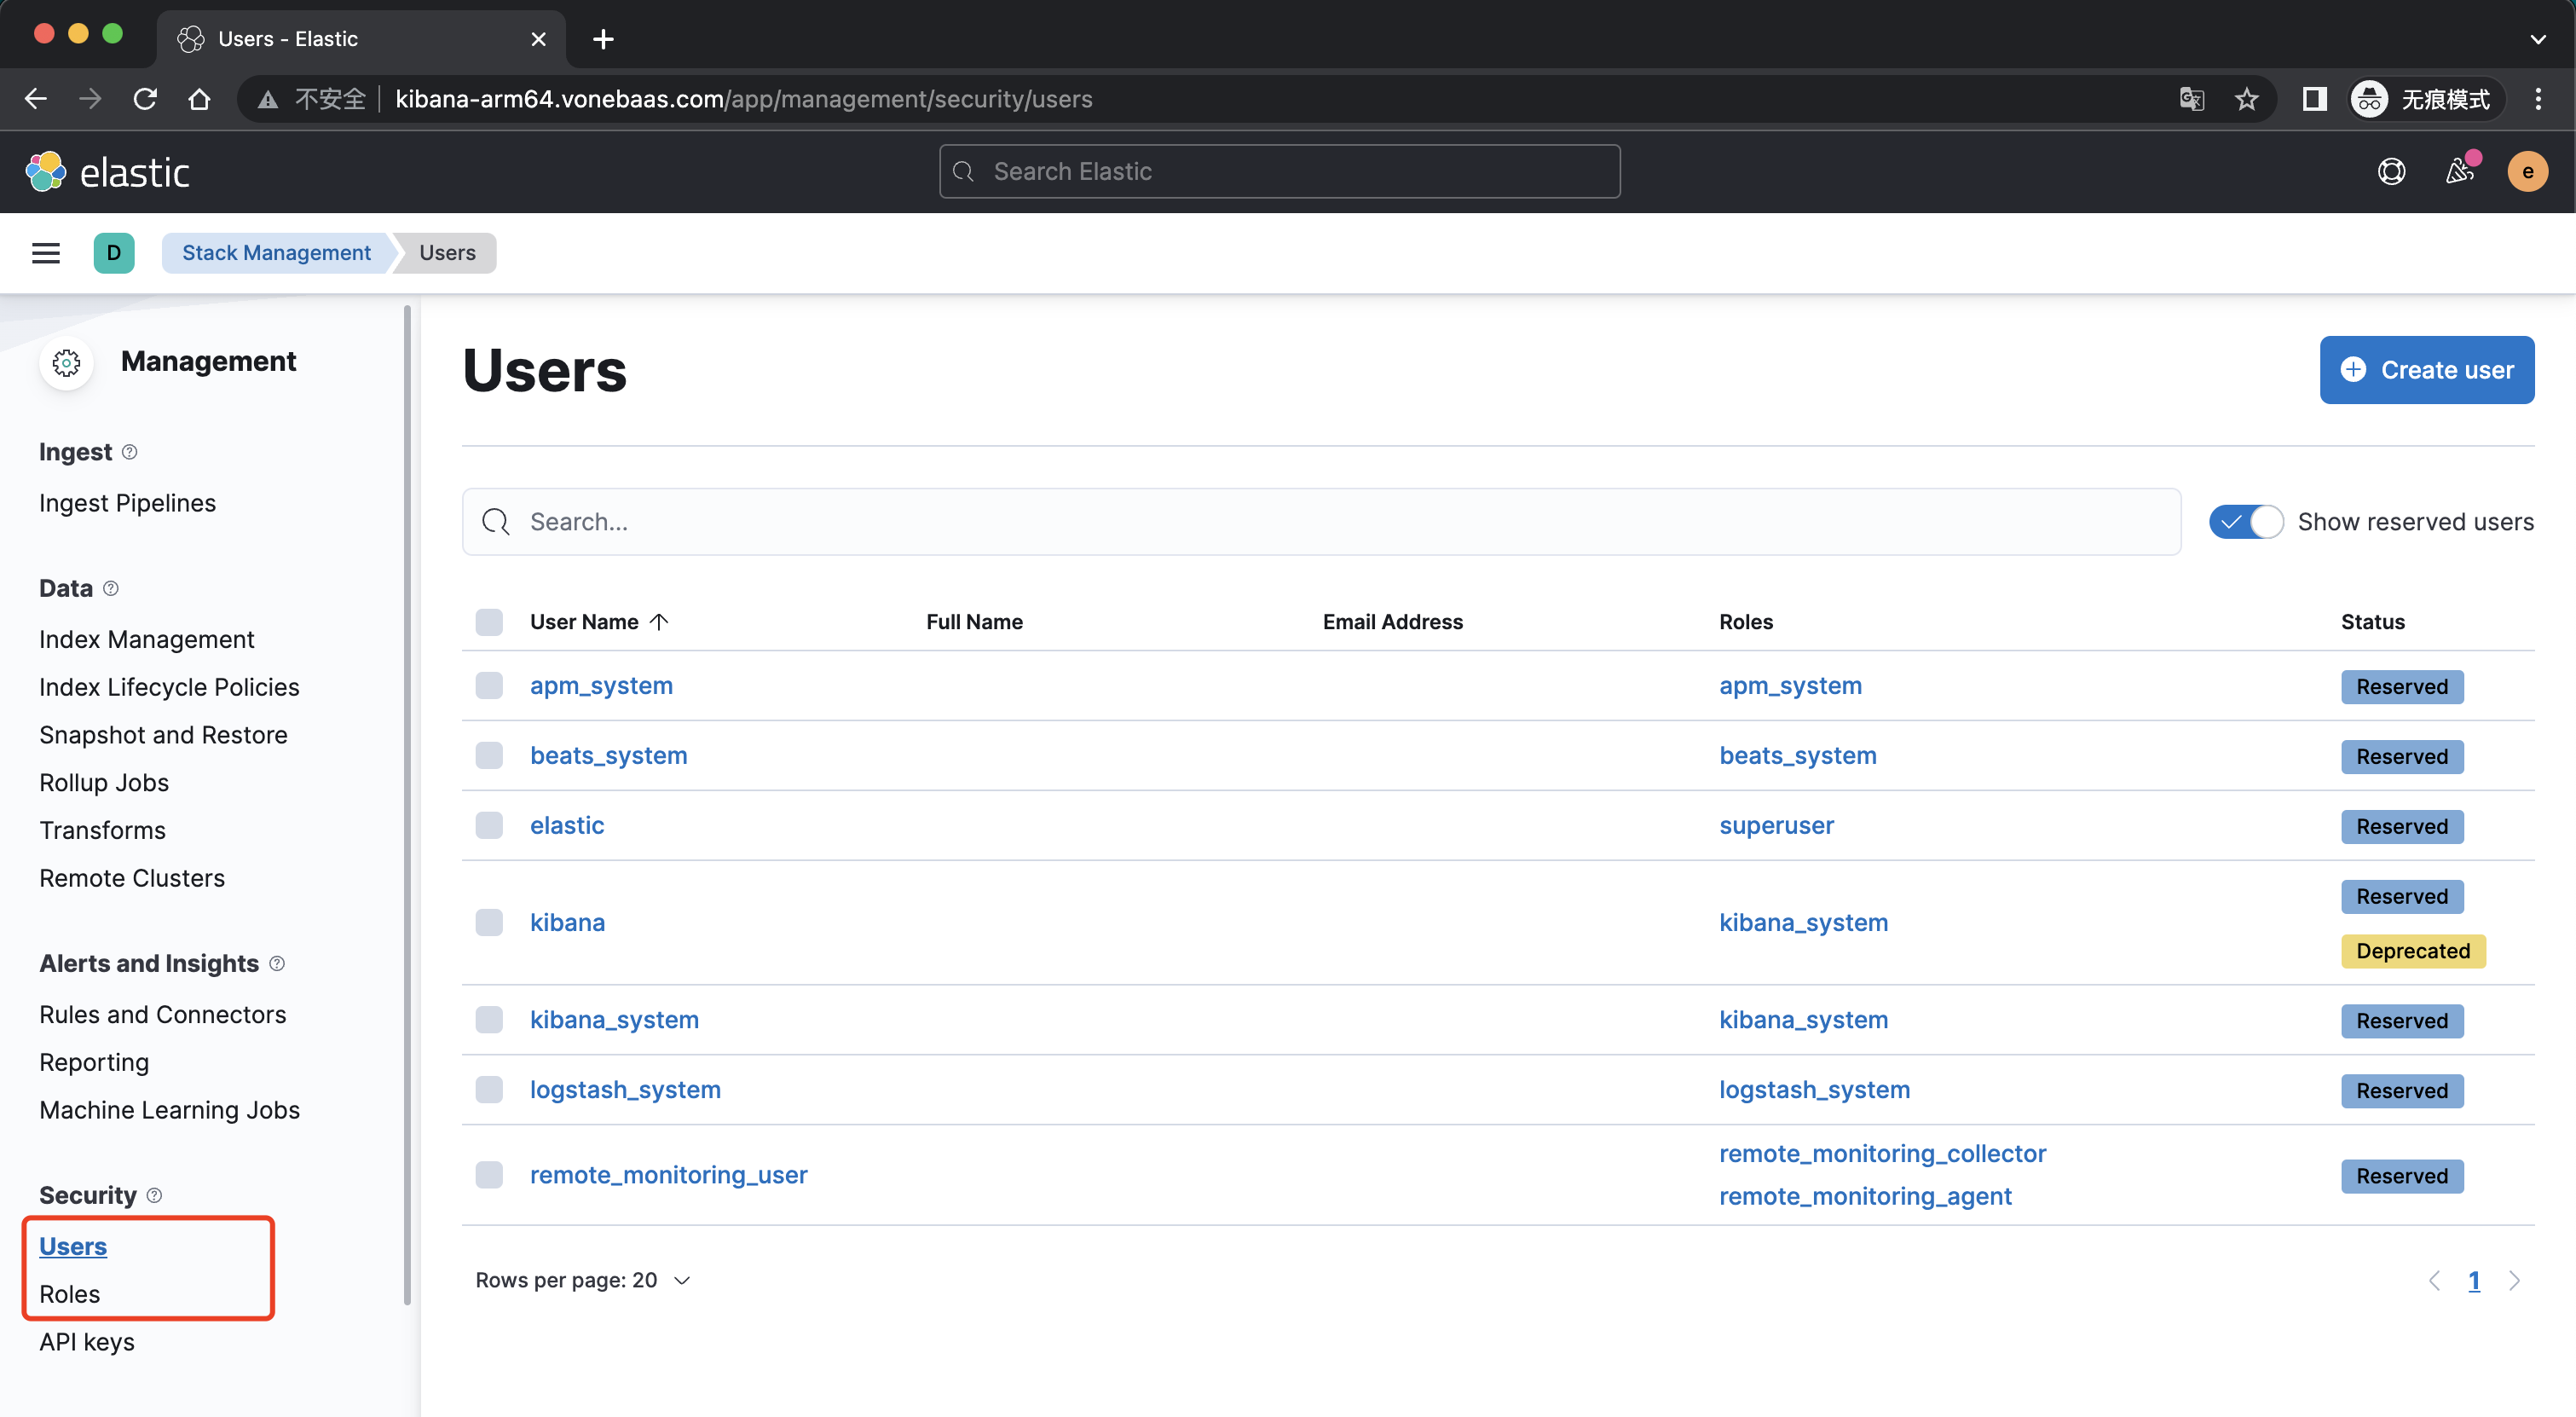Click the translate page icon in address bar
The width and height of the screenshot is (2576, 1417).
click(x=2191, y=99)
